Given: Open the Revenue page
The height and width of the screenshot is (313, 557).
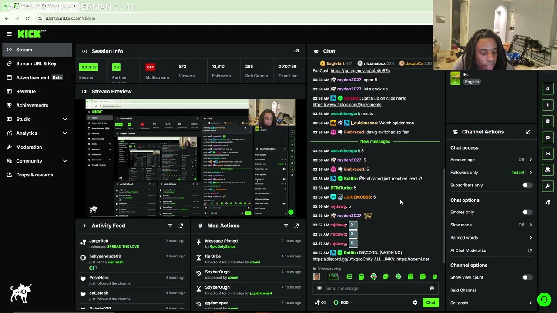Looking at the screenshot, I should coord(37,91).
